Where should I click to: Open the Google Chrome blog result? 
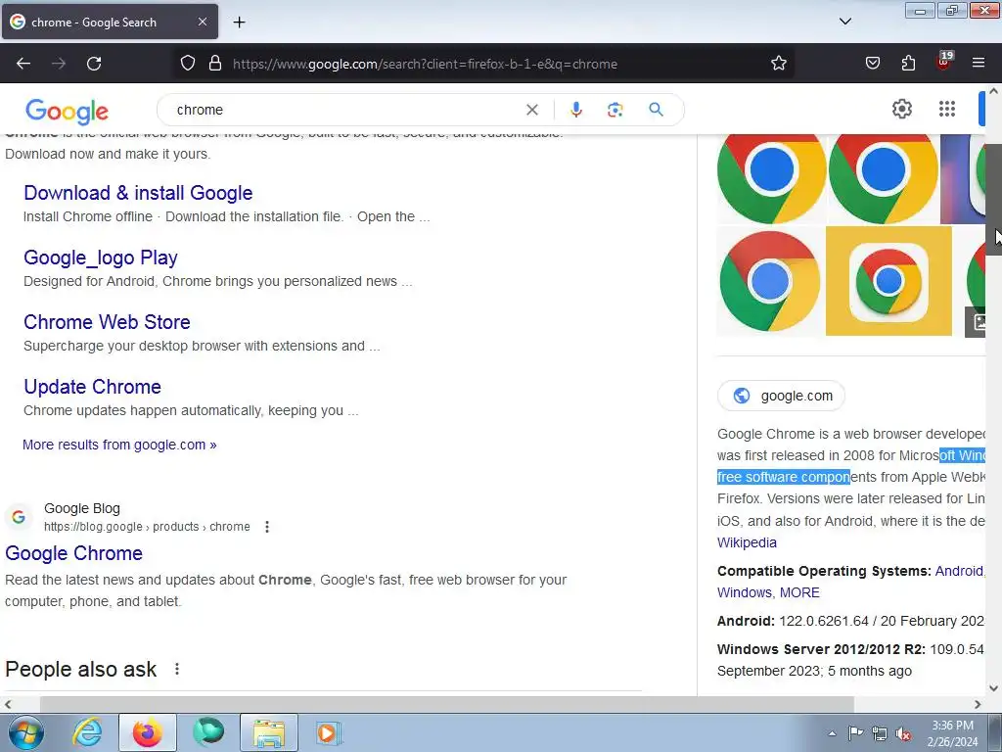[x=73, y=553]
